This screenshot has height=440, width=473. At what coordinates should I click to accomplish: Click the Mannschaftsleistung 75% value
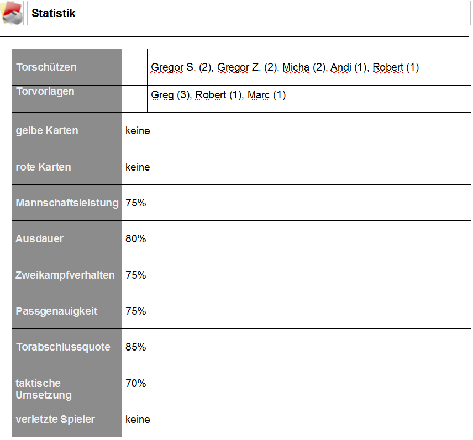(136, 203)
